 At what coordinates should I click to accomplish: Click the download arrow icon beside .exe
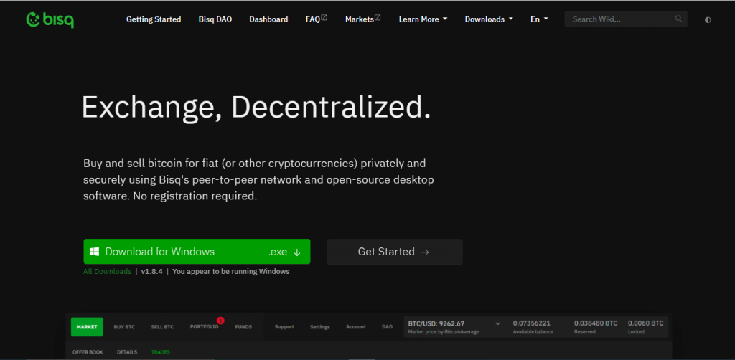tap(296, 252)
